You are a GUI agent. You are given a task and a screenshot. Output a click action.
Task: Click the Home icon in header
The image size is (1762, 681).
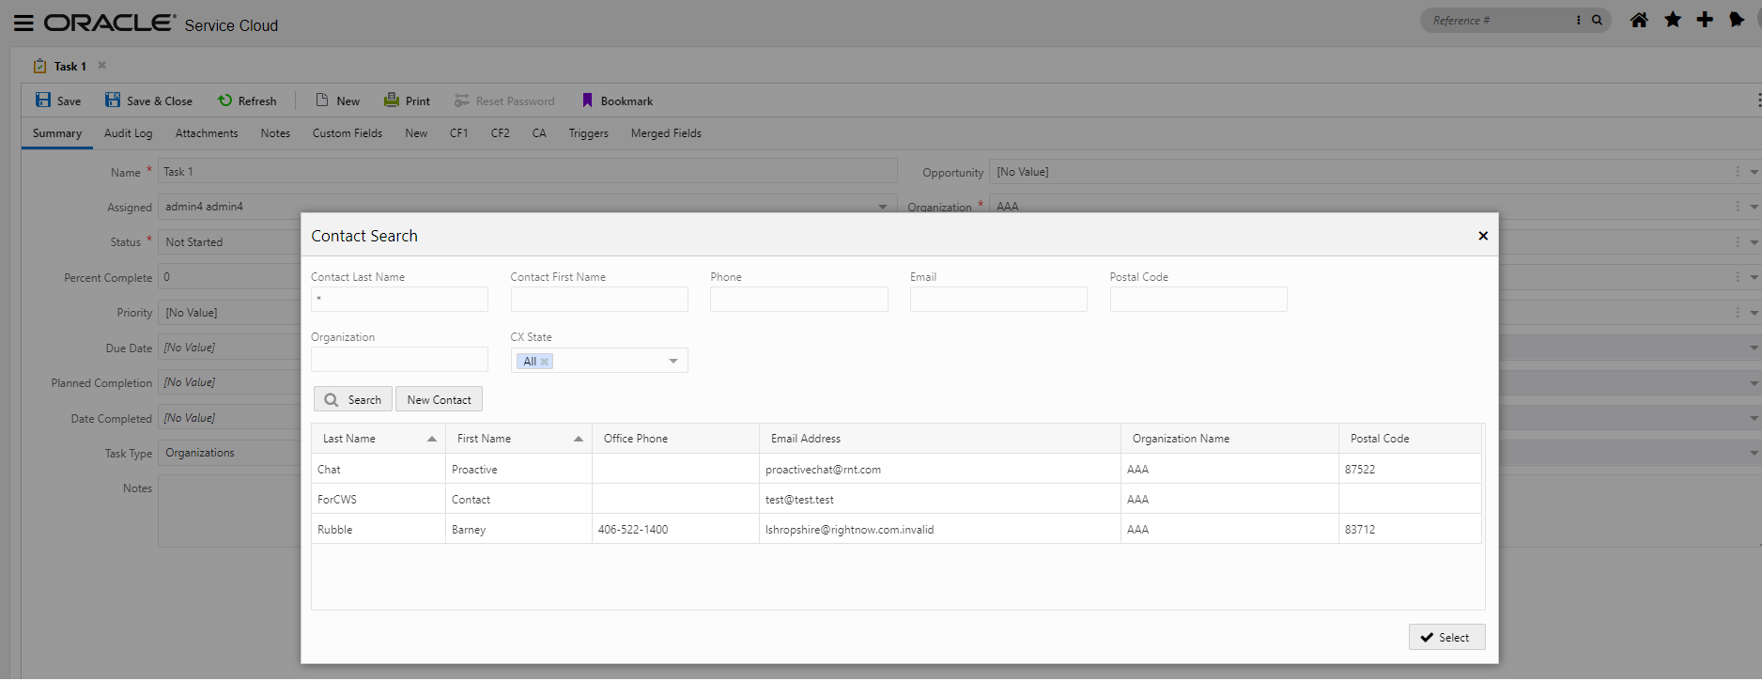(x=1639, y=20)
